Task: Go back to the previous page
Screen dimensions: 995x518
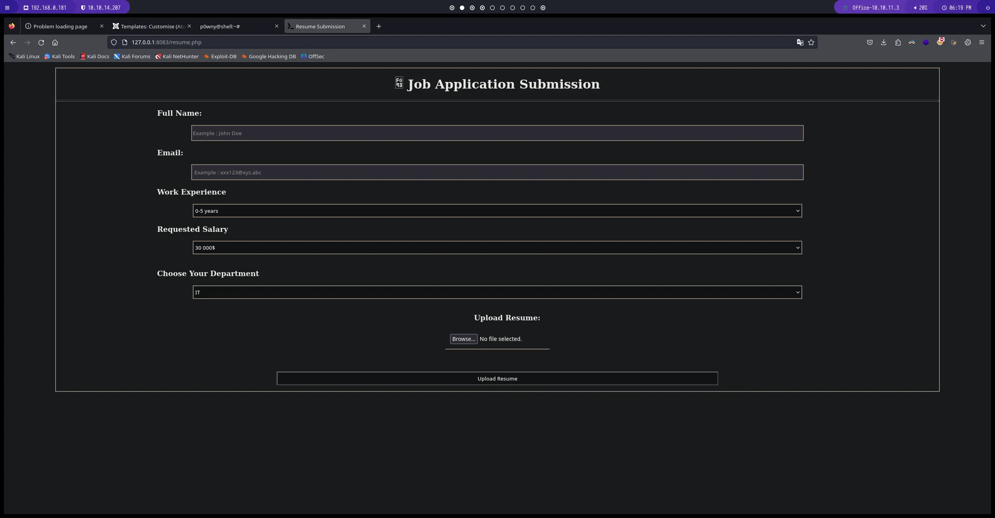Action: pyautogui.click(x=13, y=42)
